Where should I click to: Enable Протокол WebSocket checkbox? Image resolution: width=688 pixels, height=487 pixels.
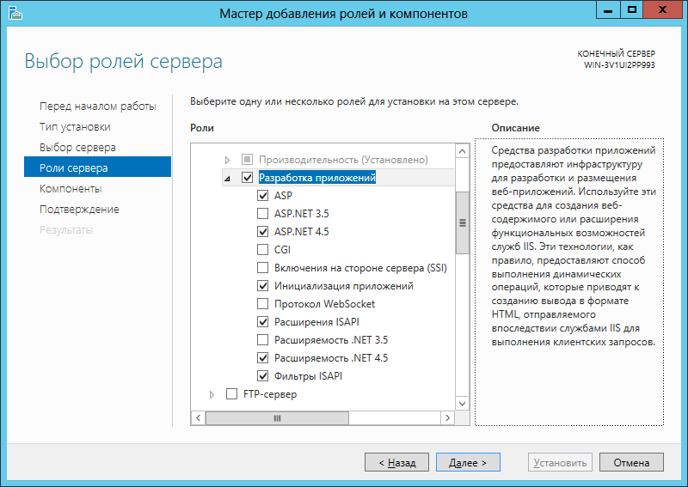pyautogui.click(x=262, y=304)
